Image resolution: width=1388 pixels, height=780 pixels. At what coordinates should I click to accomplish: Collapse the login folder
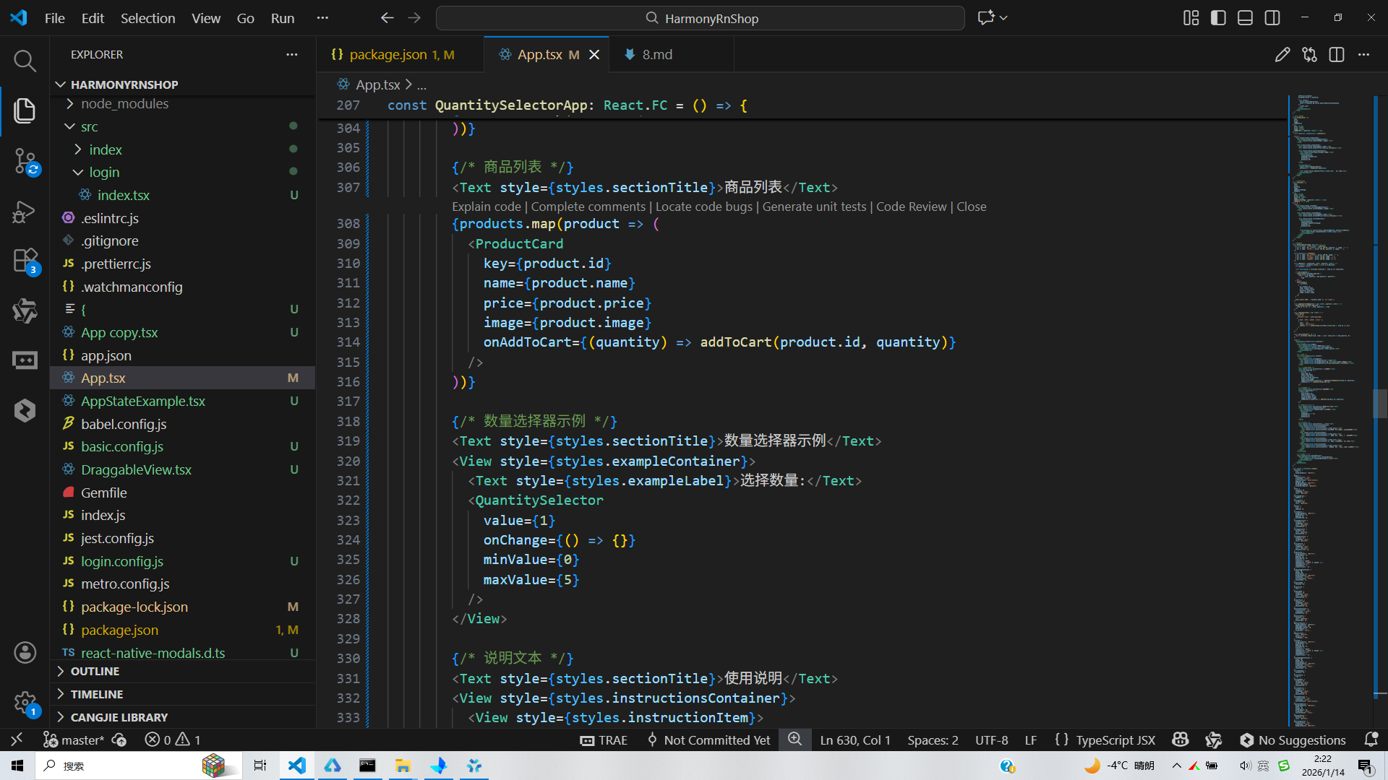click(x=104, y=172)
